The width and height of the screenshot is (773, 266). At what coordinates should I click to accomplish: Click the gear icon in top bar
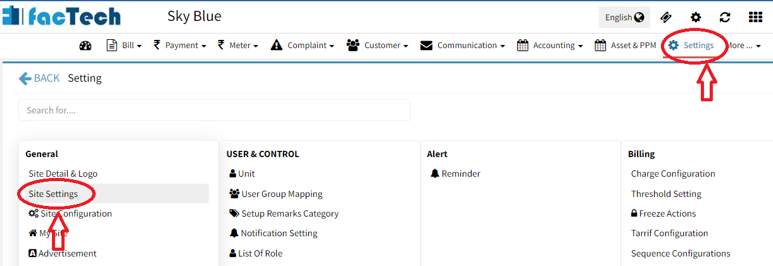(x=696, y=18)
